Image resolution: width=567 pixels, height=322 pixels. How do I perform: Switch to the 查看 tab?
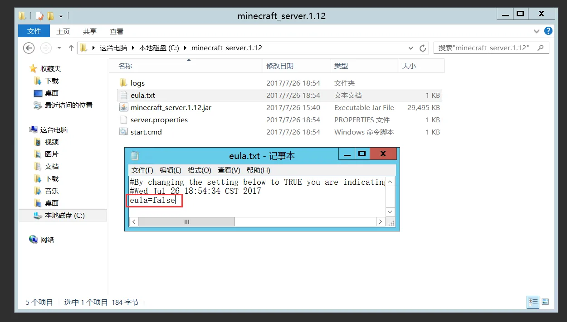pos(117,31)
